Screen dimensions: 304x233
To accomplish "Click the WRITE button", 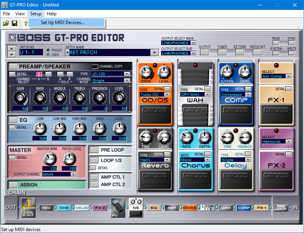I will (291, 53).
